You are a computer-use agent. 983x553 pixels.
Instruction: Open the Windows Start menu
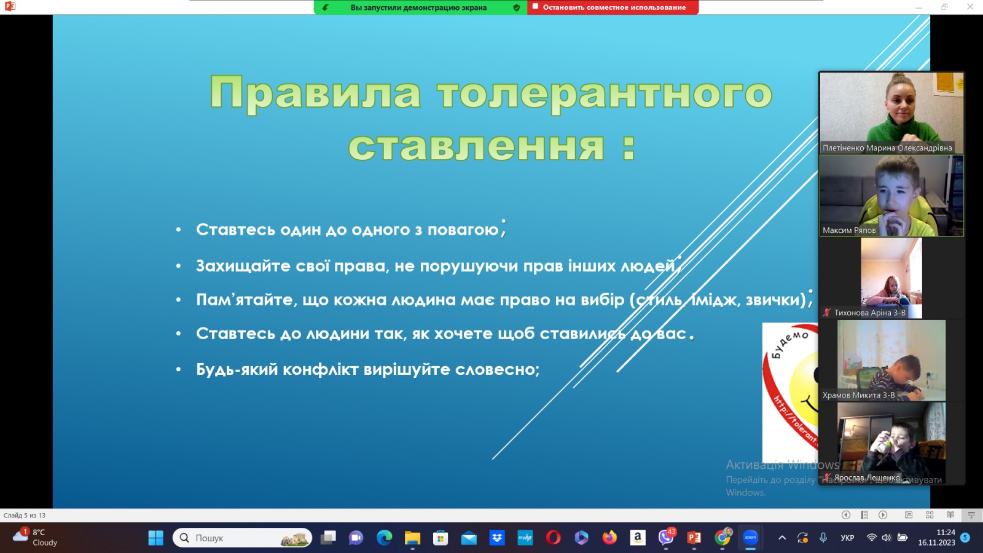156,538
